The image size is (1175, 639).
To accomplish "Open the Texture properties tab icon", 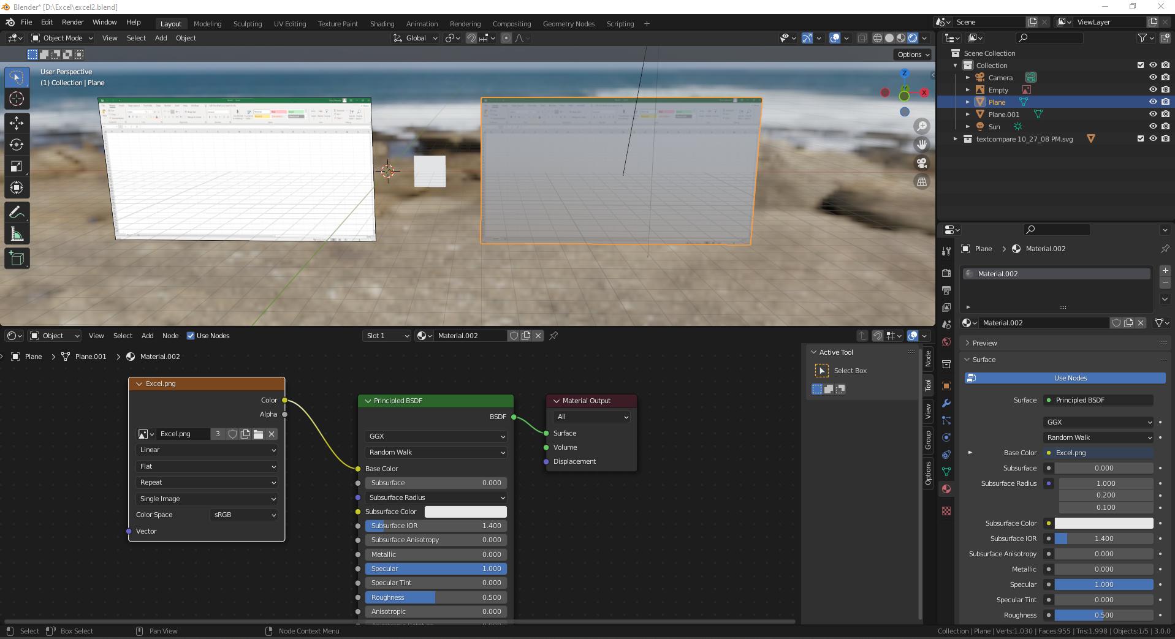I will coord(946,510).
